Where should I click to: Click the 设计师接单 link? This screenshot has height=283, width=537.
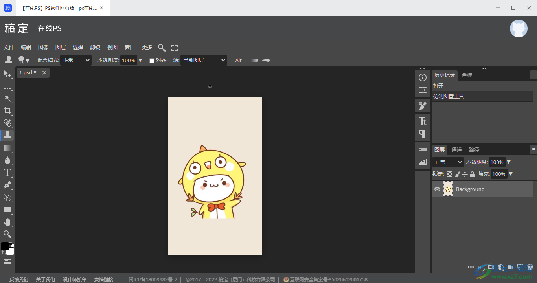pyautogui.click(x=75, y=280)
